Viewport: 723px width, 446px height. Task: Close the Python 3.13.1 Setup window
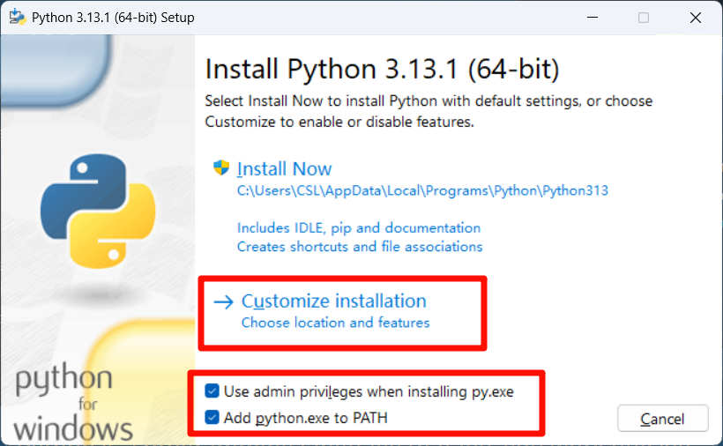tap(696, 18)
